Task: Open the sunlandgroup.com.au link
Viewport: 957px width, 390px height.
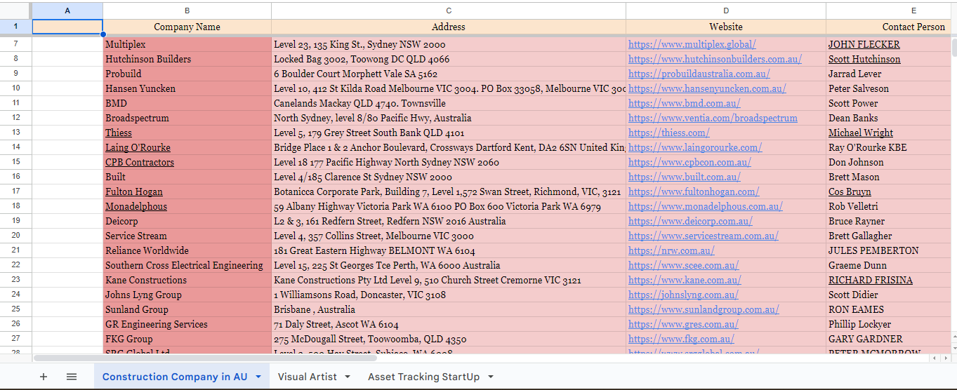Action: (x=704, y=309)
